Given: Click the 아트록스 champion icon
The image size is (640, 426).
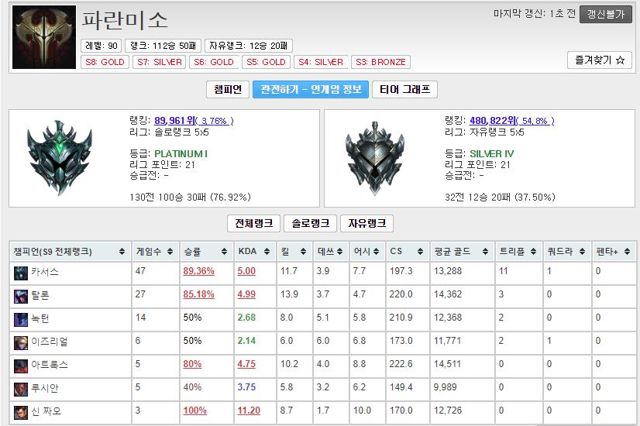Looking at the screenshot, I should coord(21,366).
